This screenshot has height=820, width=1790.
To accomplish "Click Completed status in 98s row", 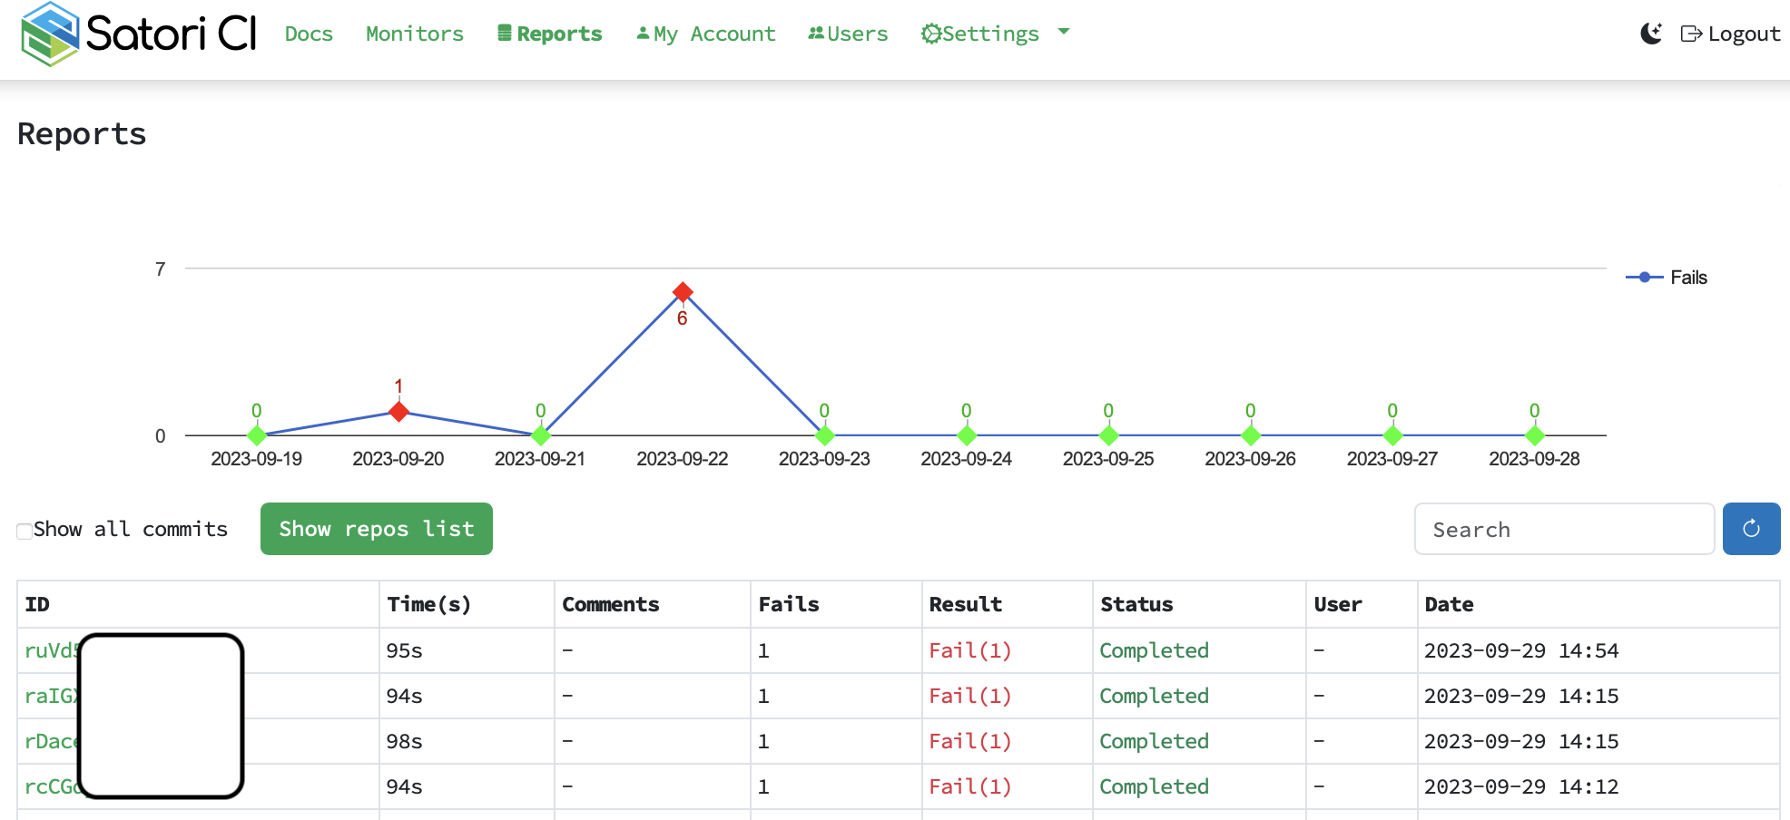I will (x=1154, y=741).
